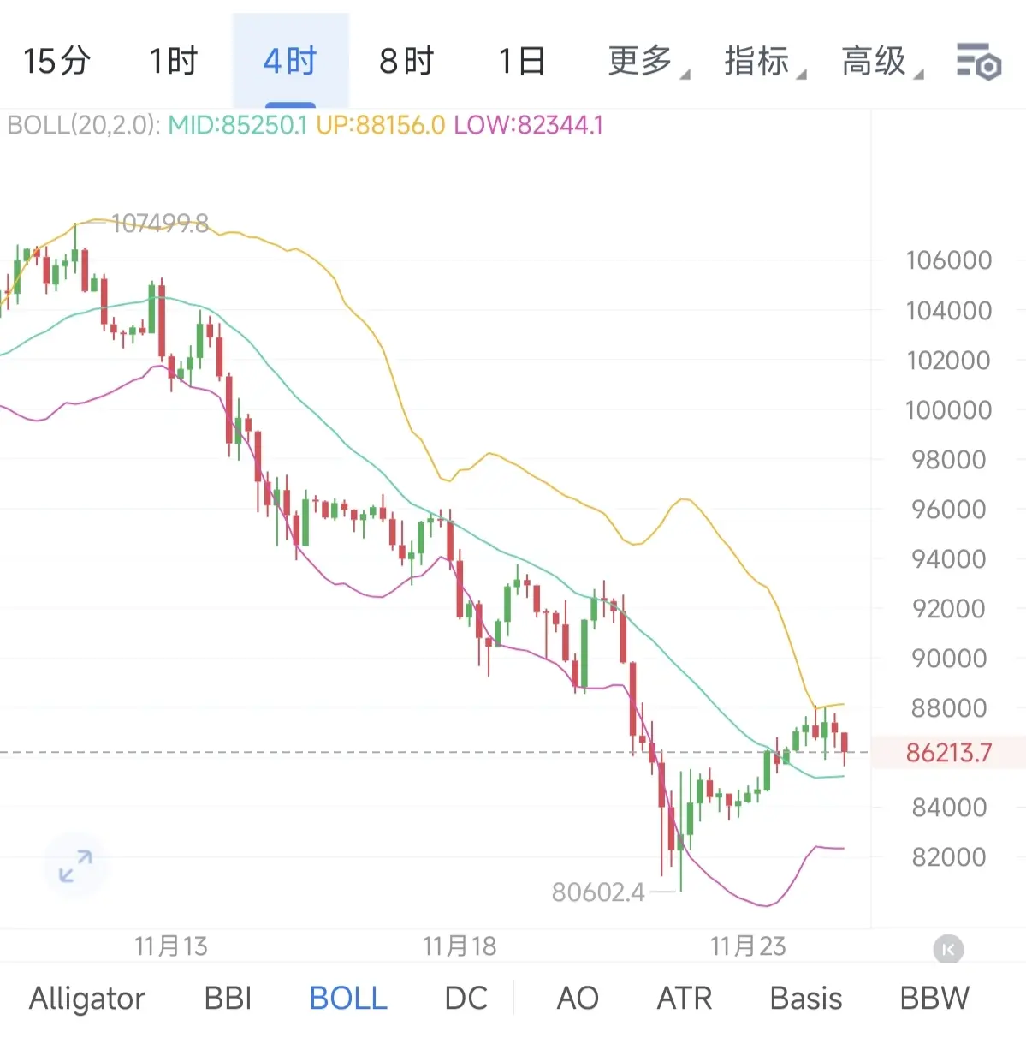The width and height of the screenshot is (1026, 1044).
Task: Click the 106000 price axis label
Action: pyautogui.click(x=949, y=260)
